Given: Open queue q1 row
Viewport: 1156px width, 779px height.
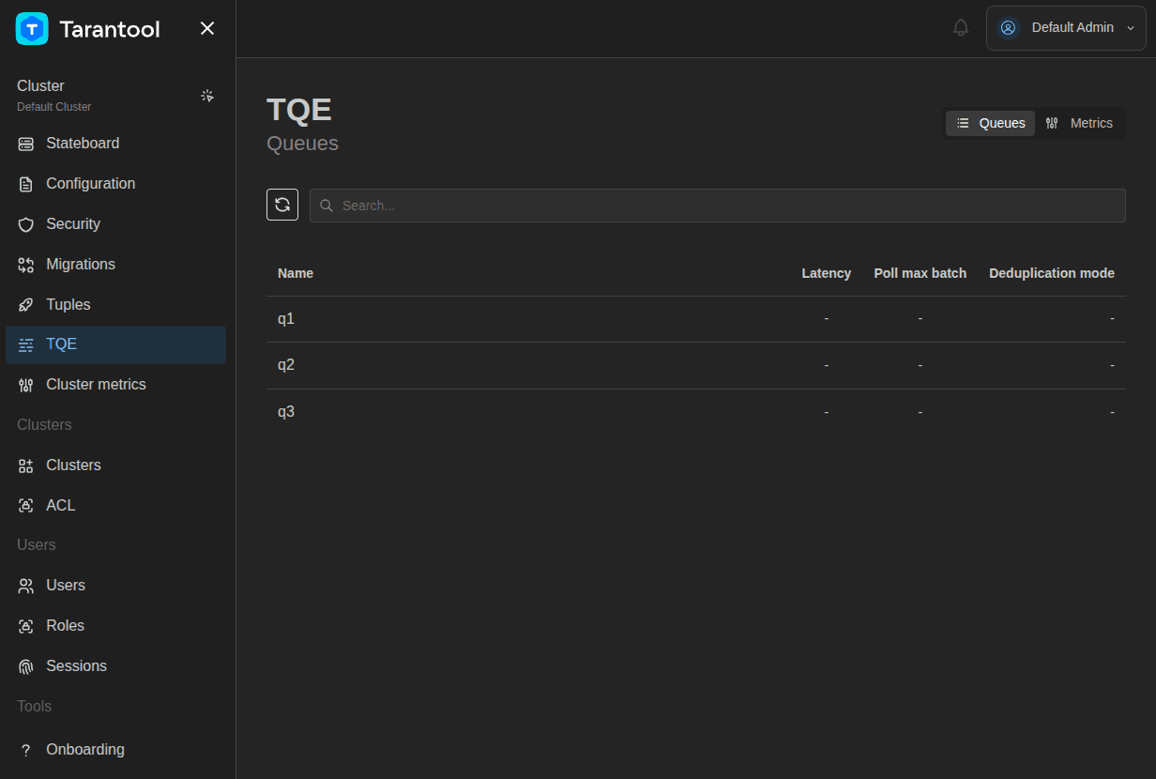Looking at the screenshot, I should [696, 319].
